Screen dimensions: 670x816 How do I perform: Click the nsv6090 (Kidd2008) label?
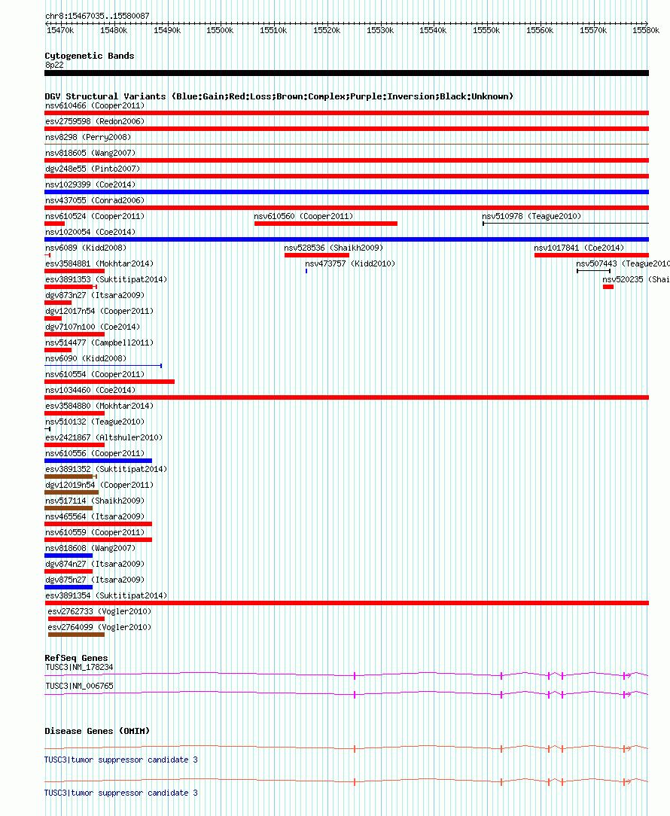(86, 358)
